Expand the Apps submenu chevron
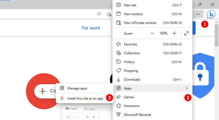 tap(187, 88)
